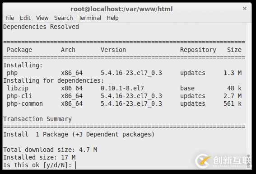
Task: Click the php-cli package name
Action: click(19, 96)
